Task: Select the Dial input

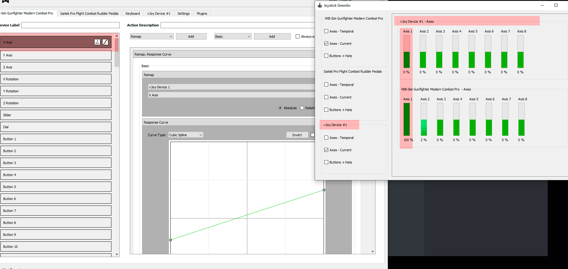Action: coord(56,127)
